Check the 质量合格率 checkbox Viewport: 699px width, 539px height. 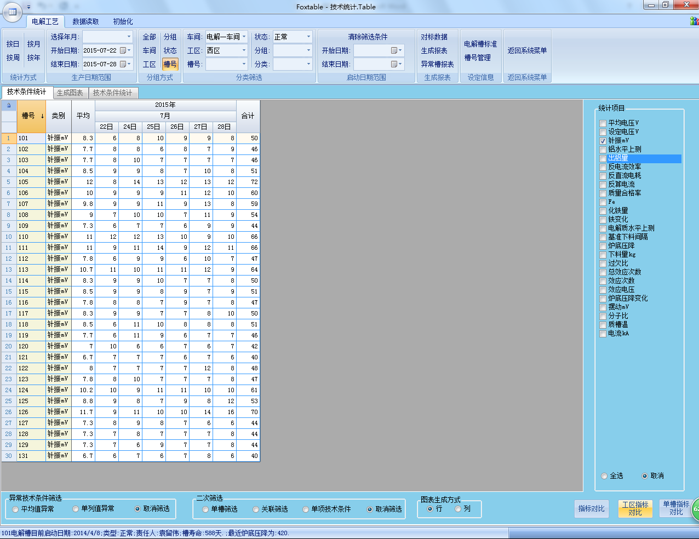pyautogui.click(x=603, y=193)
